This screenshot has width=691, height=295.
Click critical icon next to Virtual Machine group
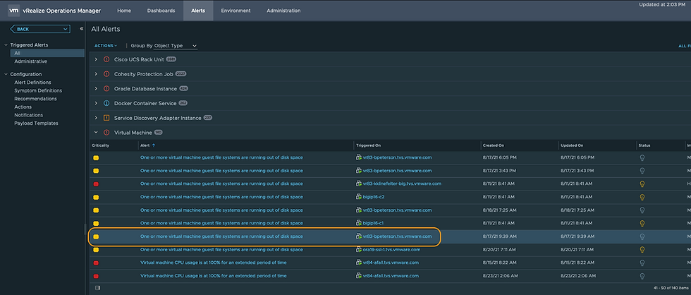106,132
